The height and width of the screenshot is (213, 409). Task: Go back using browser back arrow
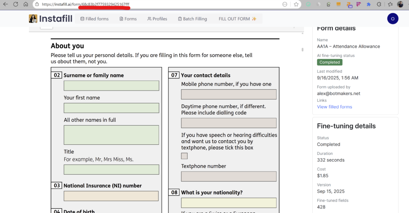point(5,4)
